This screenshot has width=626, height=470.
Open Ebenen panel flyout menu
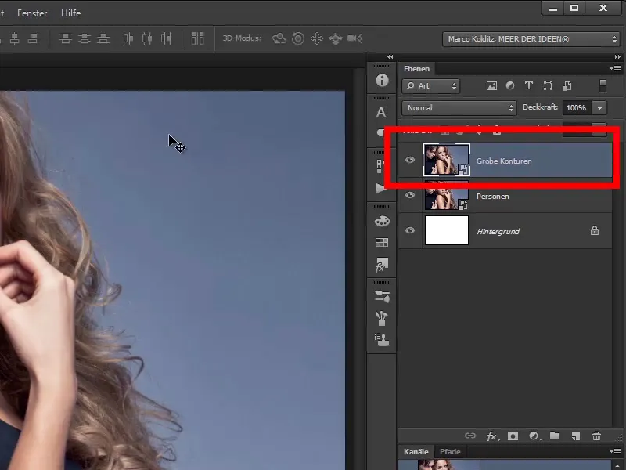coord(615,69)
